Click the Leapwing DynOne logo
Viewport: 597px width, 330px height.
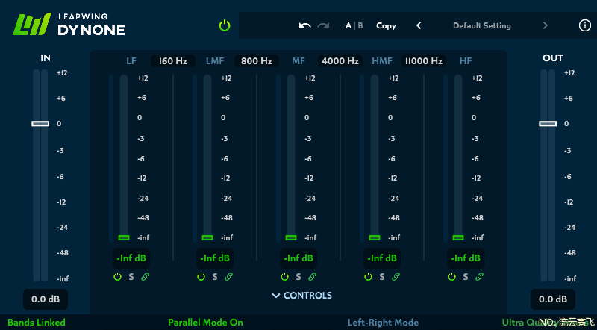69,25
